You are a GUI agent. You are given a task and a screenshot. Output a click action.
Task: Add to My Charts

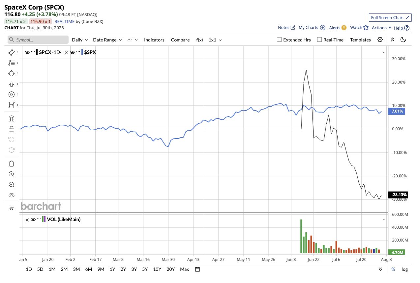click(323, 28)
